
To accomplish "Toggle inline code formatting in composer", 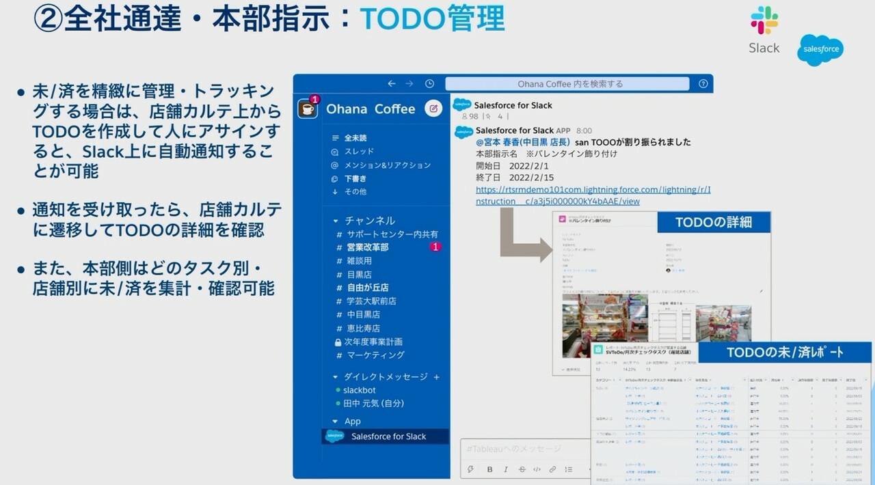I will (x=537, y=469).
